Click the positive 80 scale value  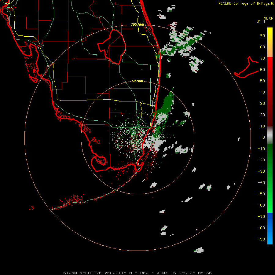tap(262, 47)
